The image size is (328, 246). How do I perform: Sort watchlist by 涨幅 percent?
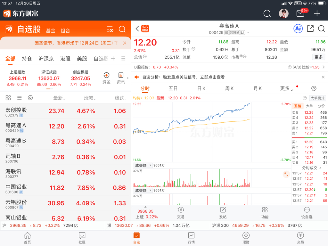90,98
